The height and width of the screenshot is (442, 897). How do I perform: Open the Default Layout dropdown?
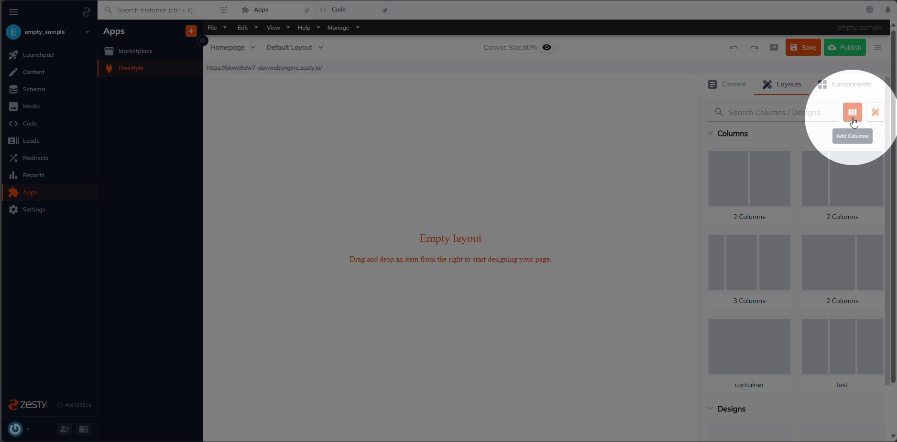click(x=295, y=47)
